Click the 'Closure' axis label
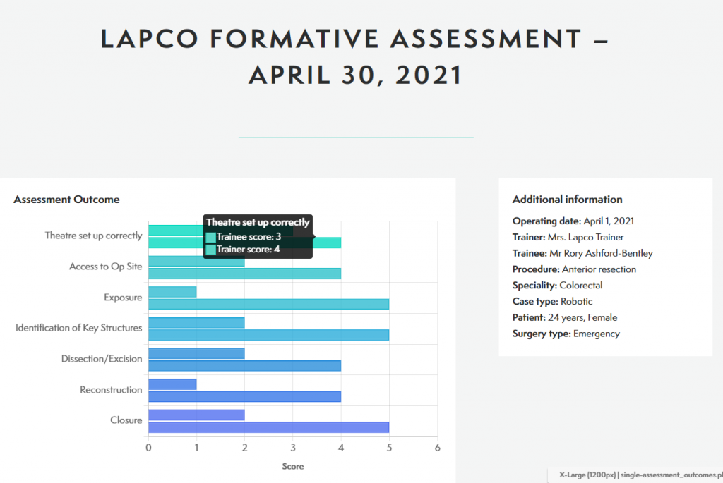 [126, 420]
